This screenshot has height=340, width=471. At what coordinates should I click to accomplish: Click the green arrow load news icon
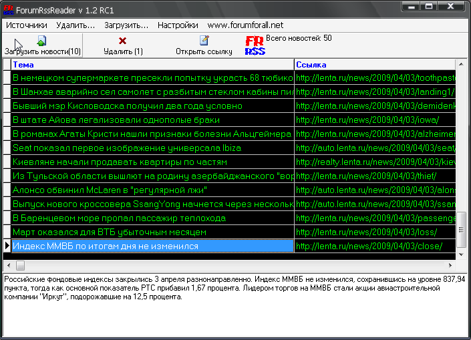tap(41, 41)
